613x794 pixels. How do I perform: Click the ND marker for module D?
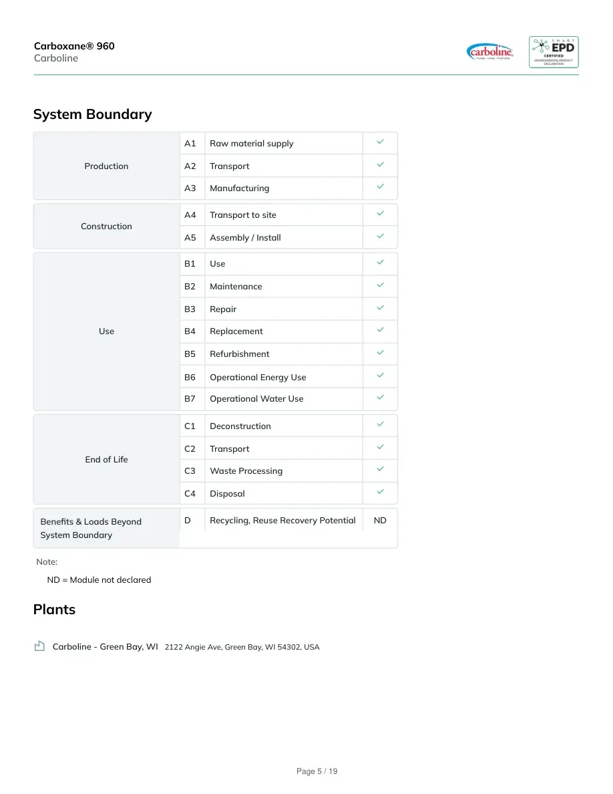point(380,520)
